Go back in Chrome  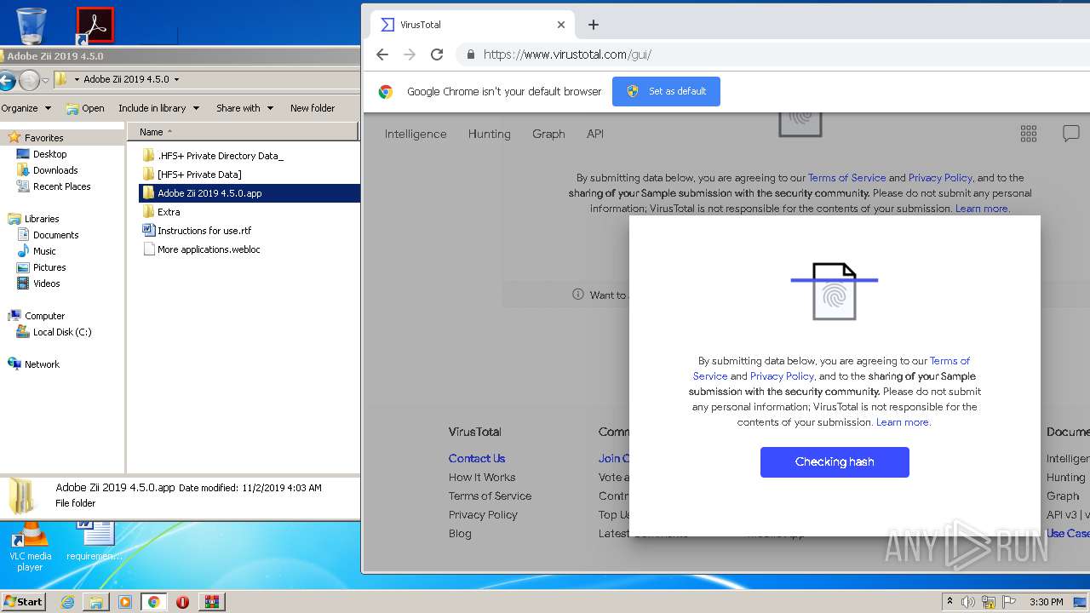pyautogui.click(x=382, y=54)
